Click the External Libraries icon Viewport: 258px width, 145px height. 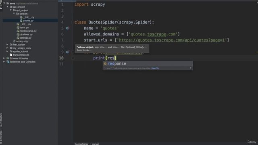coord(8,58)
